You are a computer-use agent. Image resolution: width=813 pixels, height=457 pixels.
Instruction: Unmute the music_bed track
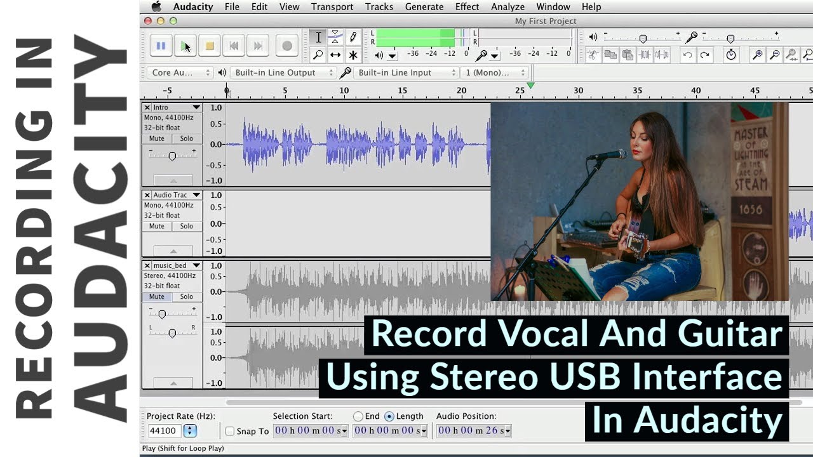(x=156, y=296)
